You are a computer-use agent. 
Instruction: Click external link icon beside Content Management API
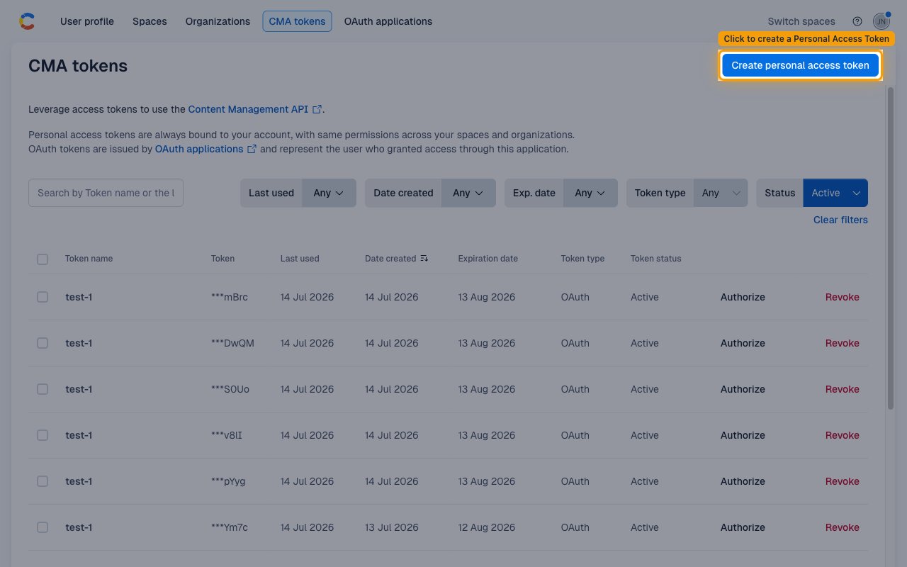pos(317,109)
